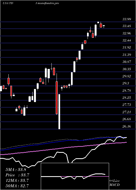
Task: Click the Price : 33.7 readout
Action: point(17,175)
